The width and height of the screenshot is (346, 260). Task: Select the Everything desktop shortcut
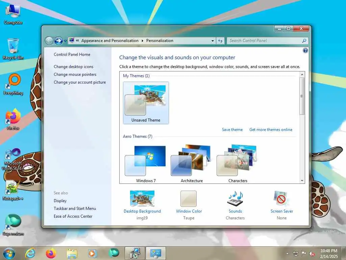[x=13, y=84]
